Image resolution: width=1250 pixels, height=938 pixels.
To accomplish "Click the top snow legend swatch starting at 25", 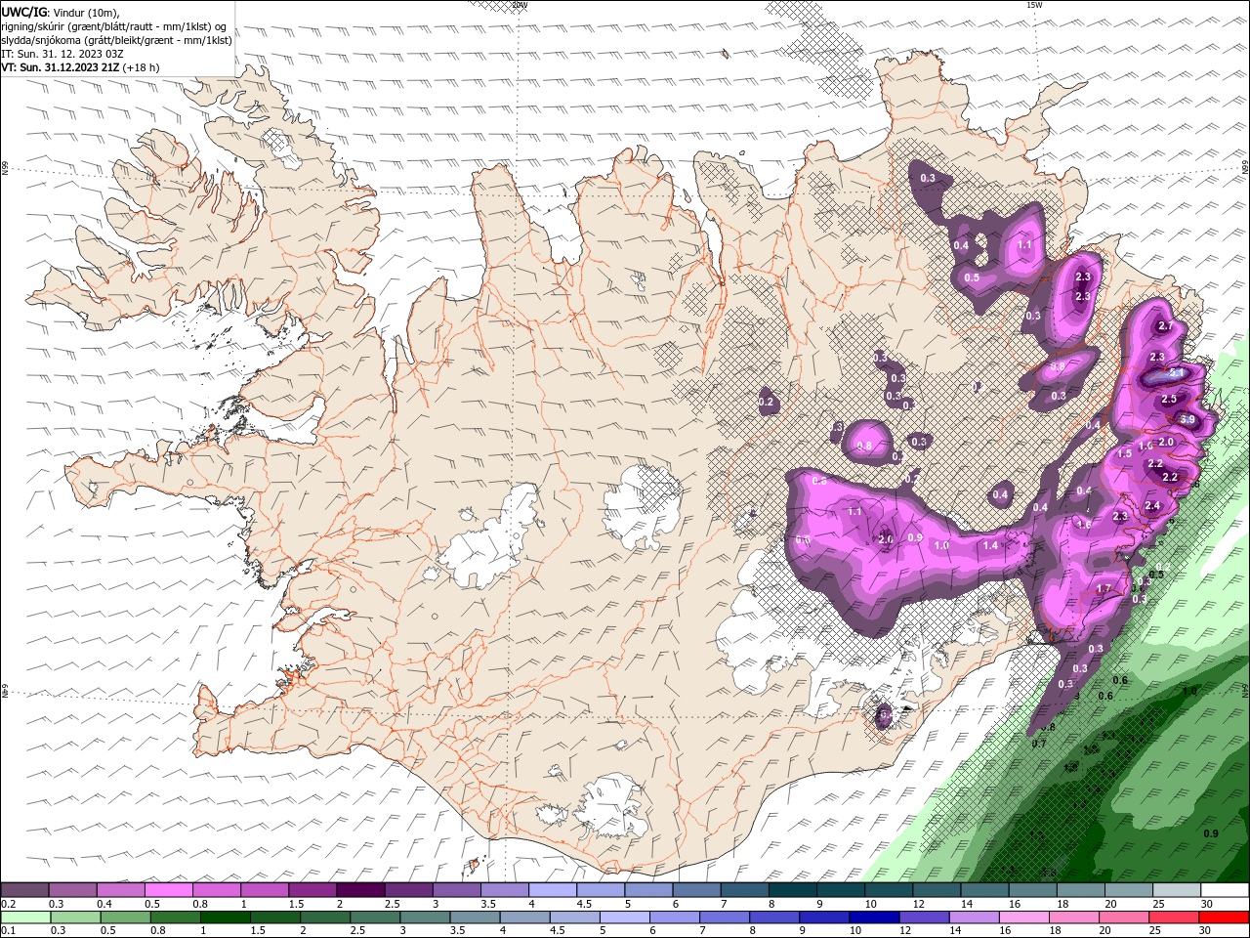I will [x=1177, y=890].
